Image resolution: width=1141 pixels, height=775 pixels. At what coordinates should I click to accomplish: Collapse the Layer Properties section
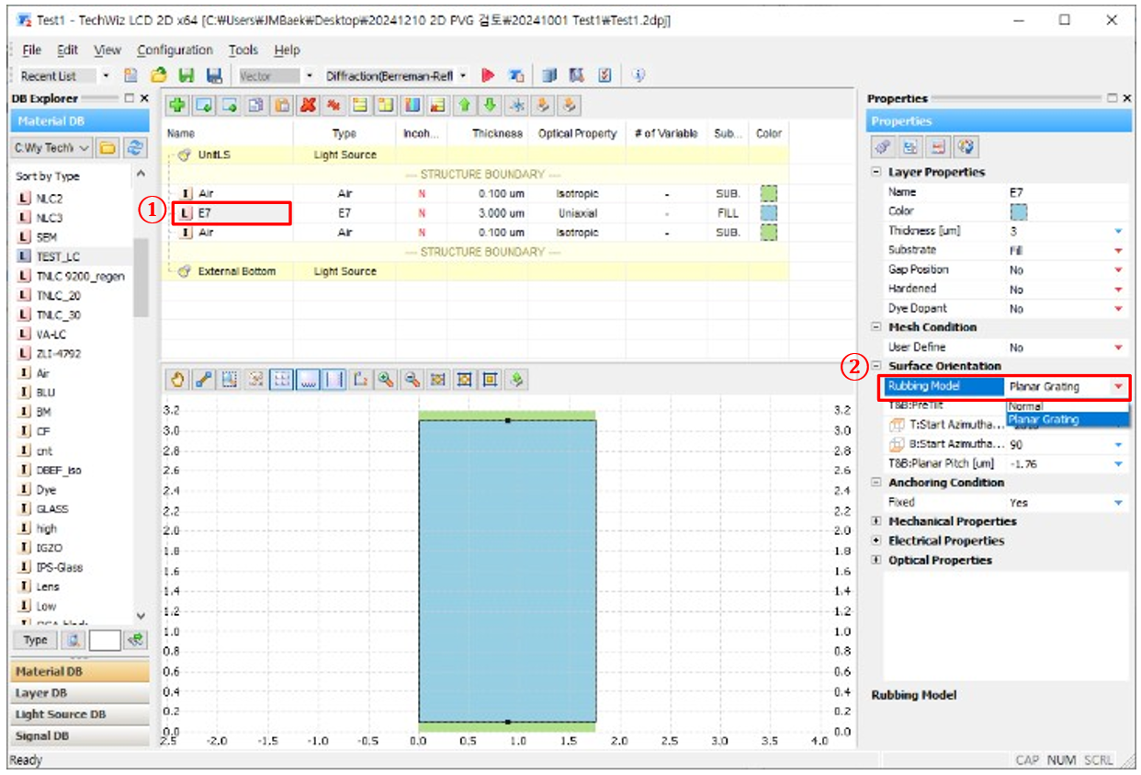pos(876,172)
